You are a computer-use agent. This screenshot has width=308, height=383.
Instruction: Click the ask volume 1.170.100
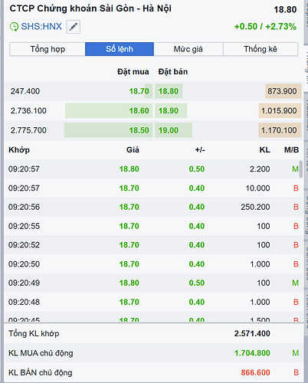coord(279,130)
